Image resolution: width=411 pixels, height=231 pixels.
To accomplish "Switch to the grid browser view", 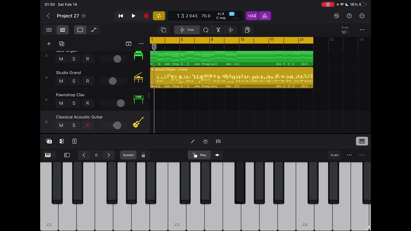I will pos(49,30).
